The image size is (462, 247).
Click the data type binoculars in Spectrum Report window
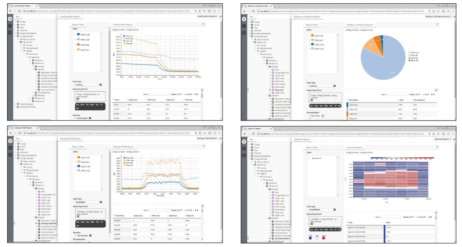point(334,210)
